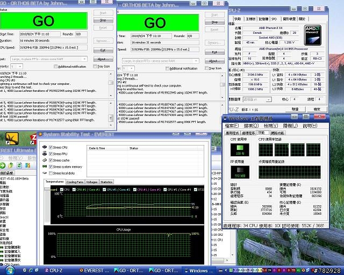344x275 pixels.
Task: Click Exit in the 16 minutes 30 seconds ORTHOS
Action: [103, 50]
